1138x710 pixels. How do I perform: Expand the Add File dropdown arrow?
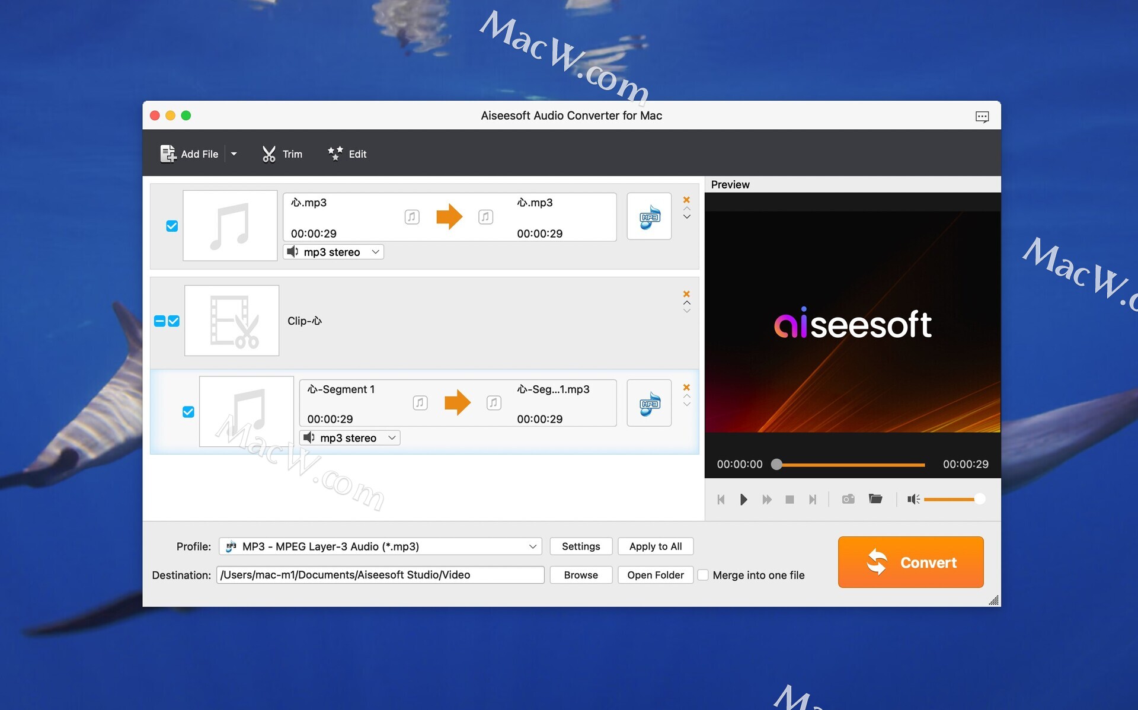pyautogui.click(x=234, y=154)
